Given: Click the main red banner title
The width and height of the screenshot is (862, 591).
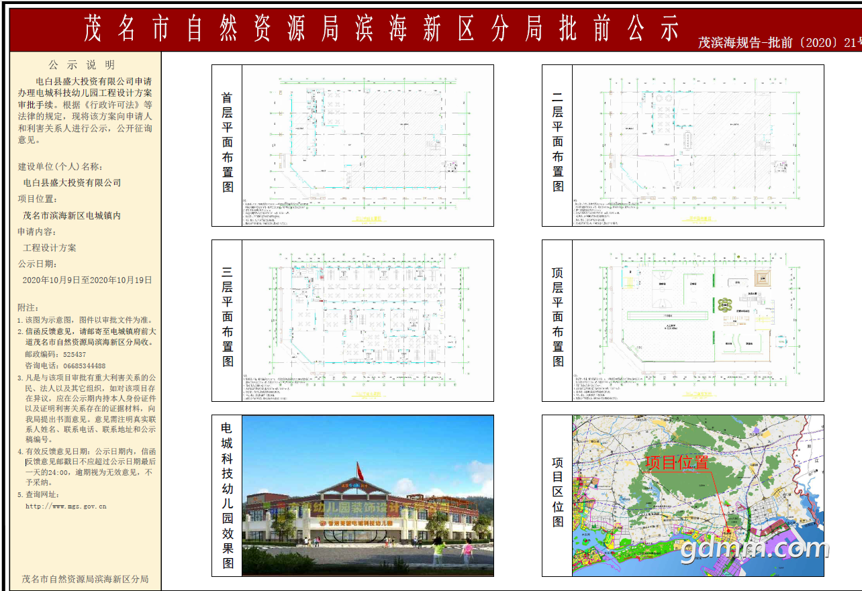Looking at the screenshot, I should pos(381,29).
